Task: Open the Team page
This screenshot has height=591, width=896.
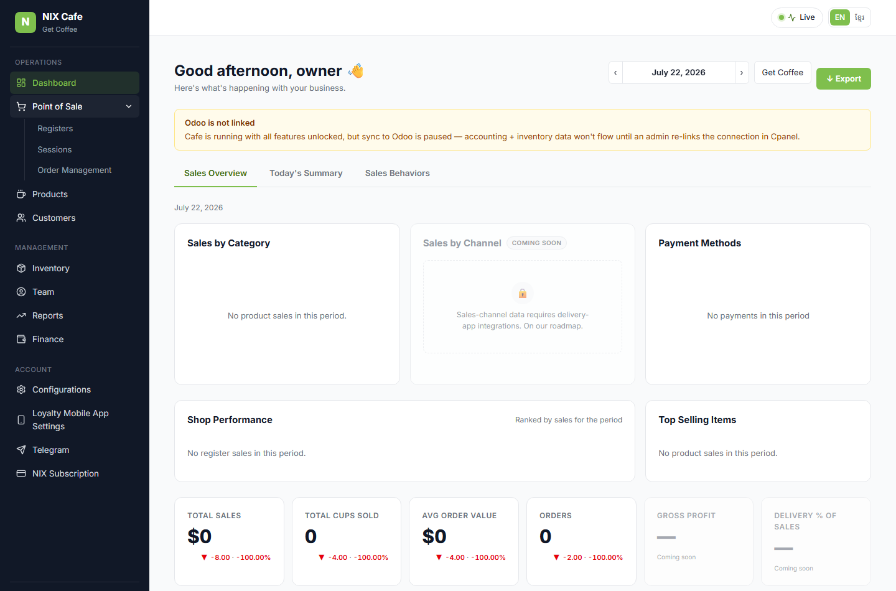Action: pos(75,292)
